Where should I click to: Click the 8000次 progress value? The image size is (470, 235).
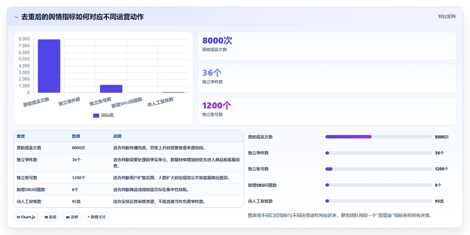[442, 137]
